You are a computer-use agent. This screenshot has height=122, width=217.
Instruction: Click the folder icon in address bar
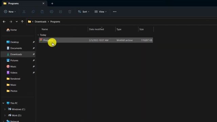click(29, 22)
